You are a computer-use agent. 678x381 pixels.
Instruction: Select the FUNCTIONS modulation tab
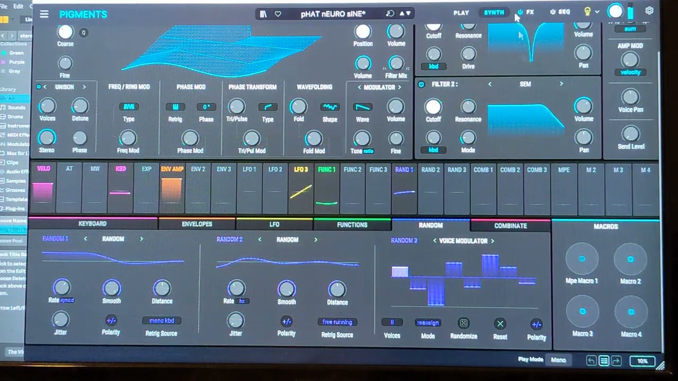click(x=352, y=225)
